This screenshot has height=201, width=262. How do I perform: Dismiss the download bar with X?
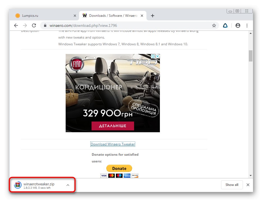pyautogui.click(x=248, y=185)
